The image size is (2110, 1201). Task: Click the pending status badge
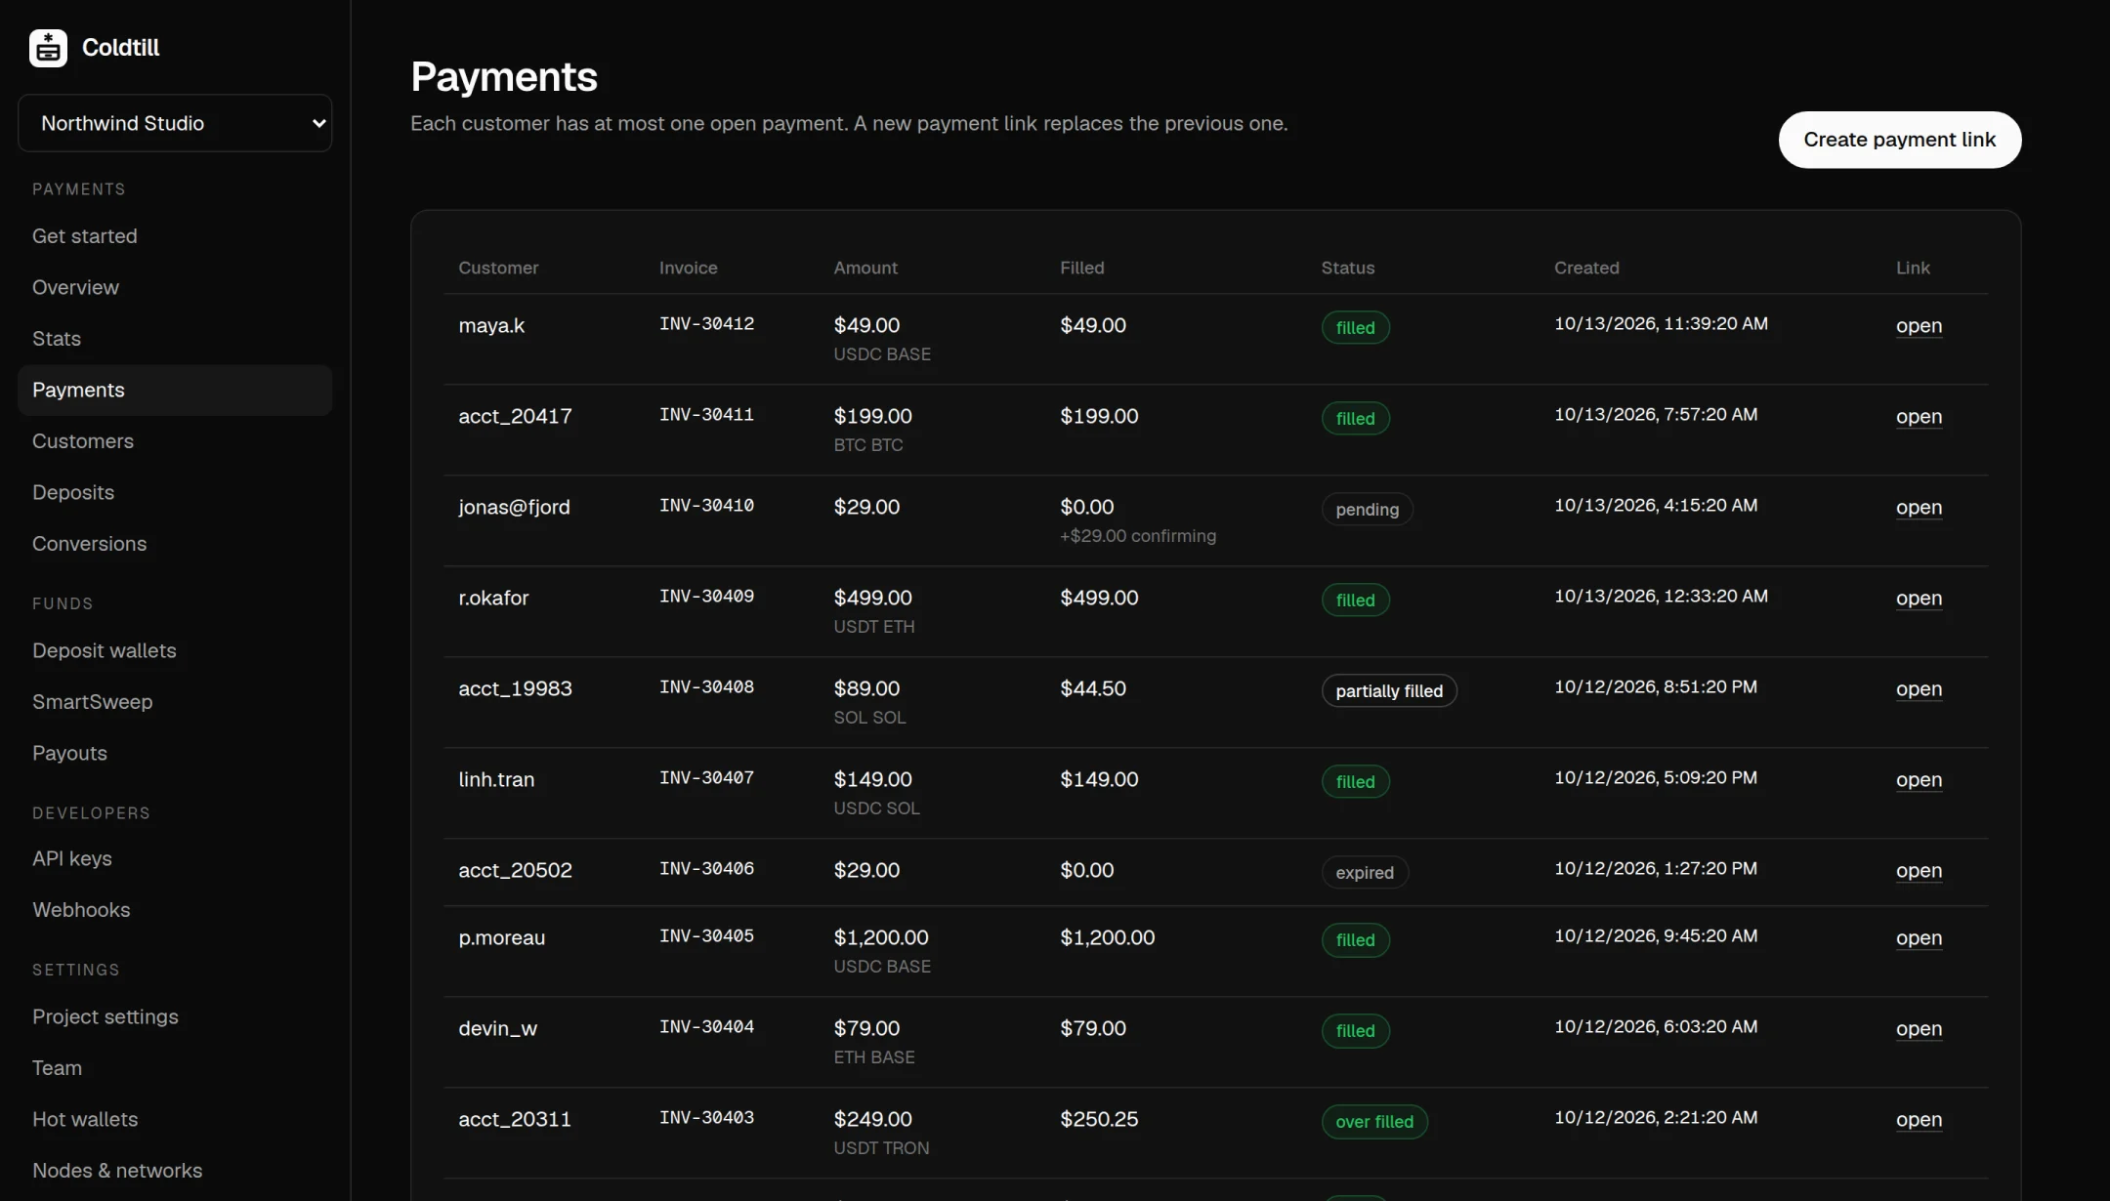pos(1367,510)
